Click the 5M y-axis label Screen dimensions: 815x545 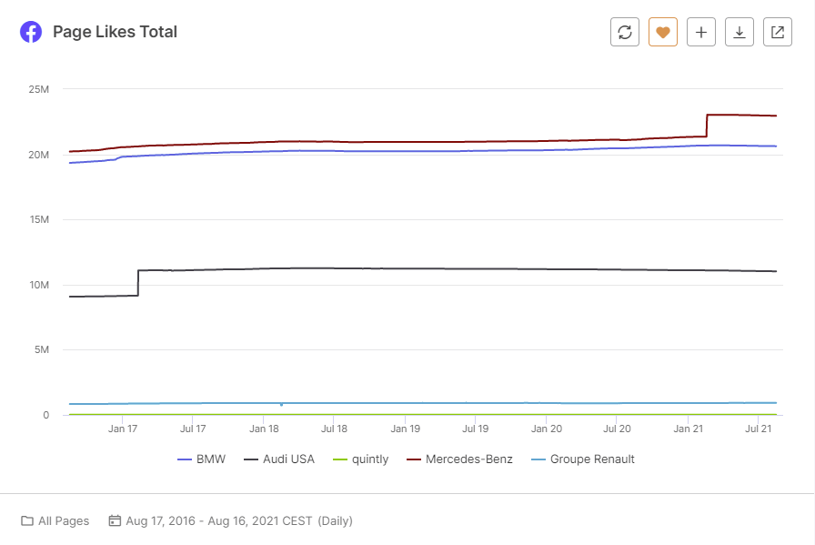42,349
